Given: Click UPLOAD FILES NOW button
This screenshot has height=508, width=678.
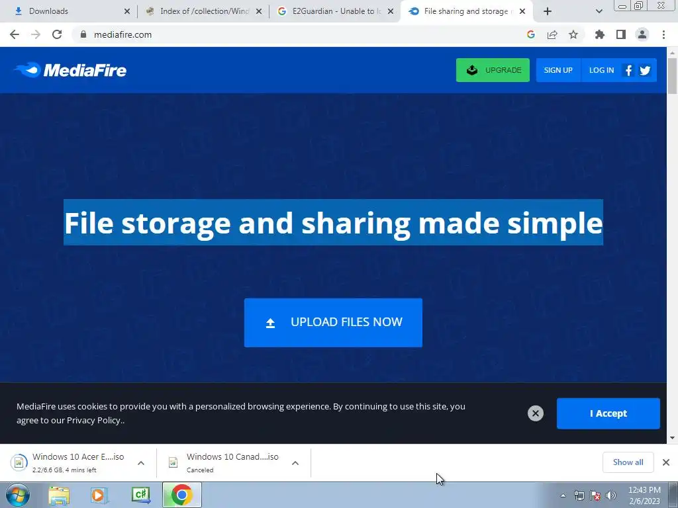Looking at the screenshot, I should (x=333, y=322).
